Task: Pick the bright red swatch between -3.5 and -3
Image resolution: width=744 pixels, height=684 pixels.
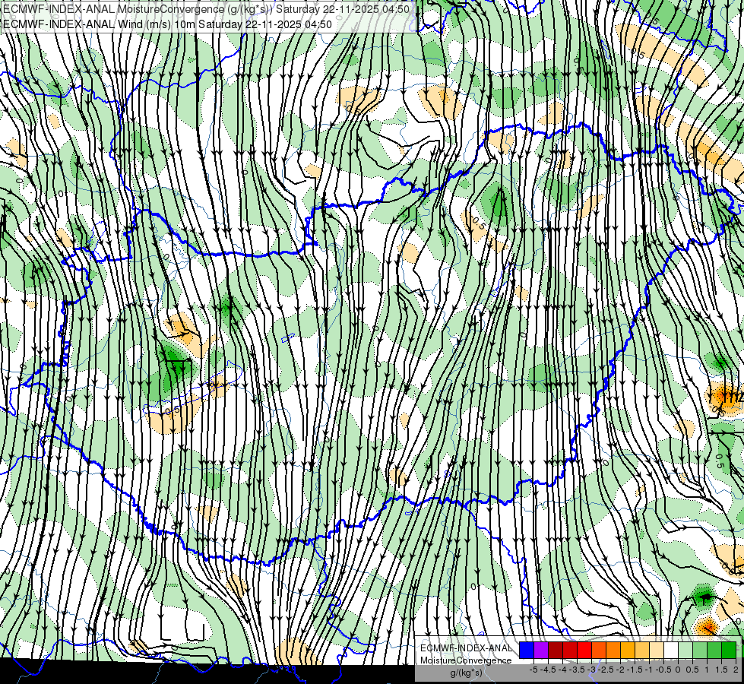Action: point(584,650)
